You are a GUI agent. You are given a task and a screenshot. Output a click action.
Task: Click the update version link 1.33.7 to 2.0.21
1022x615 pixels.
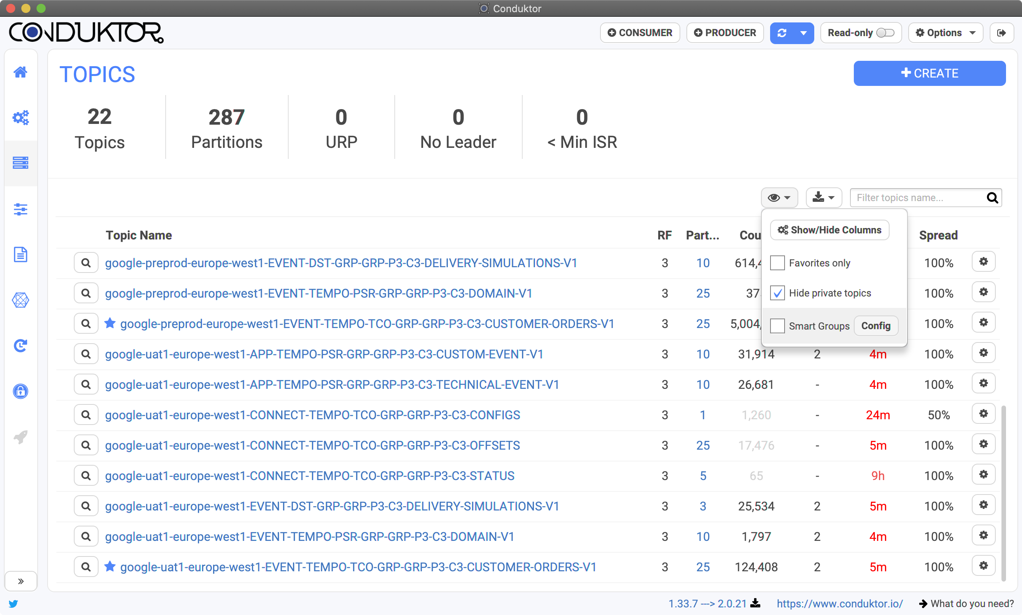(709, 603)
